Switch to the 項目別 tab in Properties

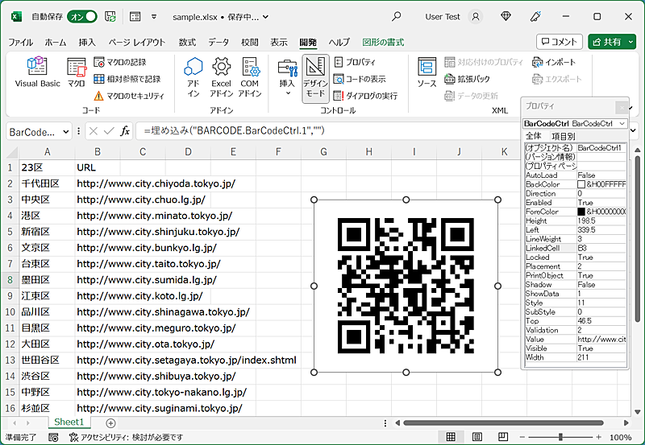[563, 136]
